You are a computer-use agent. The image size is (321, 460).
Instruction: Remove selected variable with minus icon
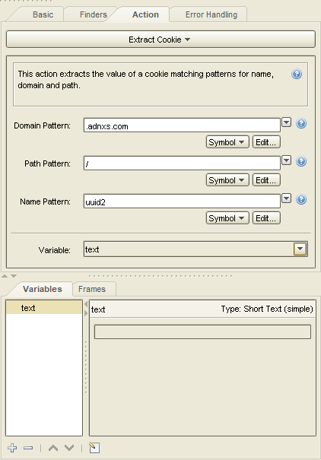click(28, 448)
